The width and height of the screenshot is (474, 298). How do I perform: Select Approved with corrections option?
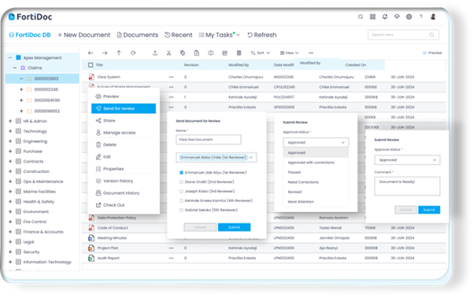pos(311,163)
